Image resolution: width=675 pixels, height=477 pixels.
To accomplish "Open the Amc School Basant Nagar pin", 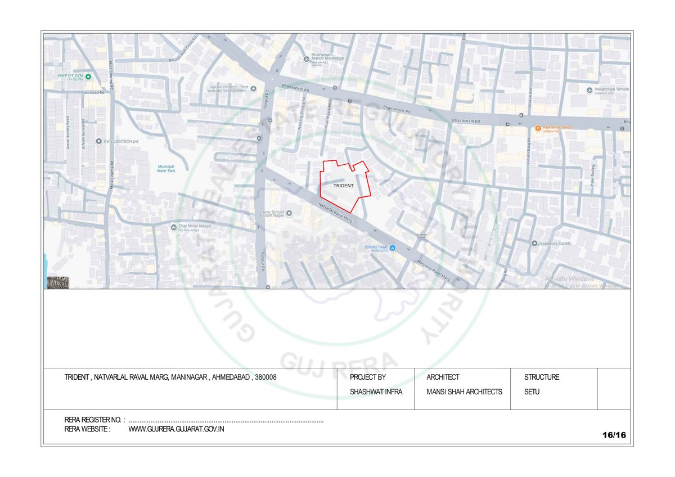I will [x=289, y=213].
